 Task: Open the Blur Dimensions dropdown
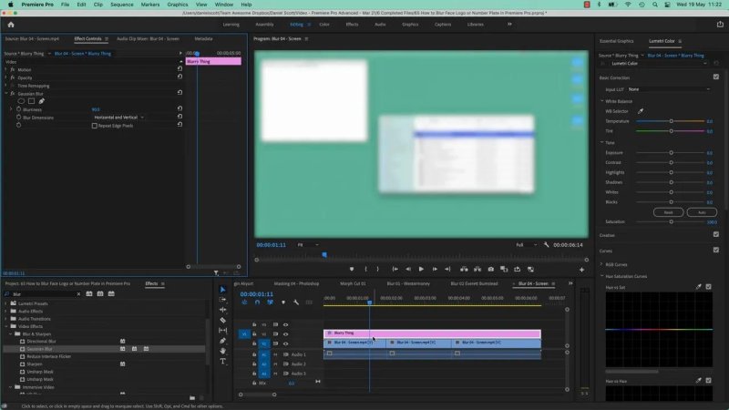[x=119, y=118]
